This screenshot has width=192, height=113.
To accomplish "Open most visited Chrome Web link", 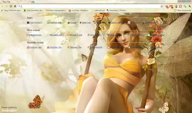I will (94, 35).
